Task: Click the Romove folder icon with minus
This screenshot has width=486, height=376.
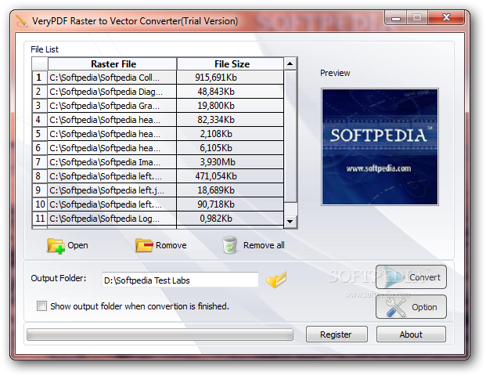Action: (x=144, y=245)
